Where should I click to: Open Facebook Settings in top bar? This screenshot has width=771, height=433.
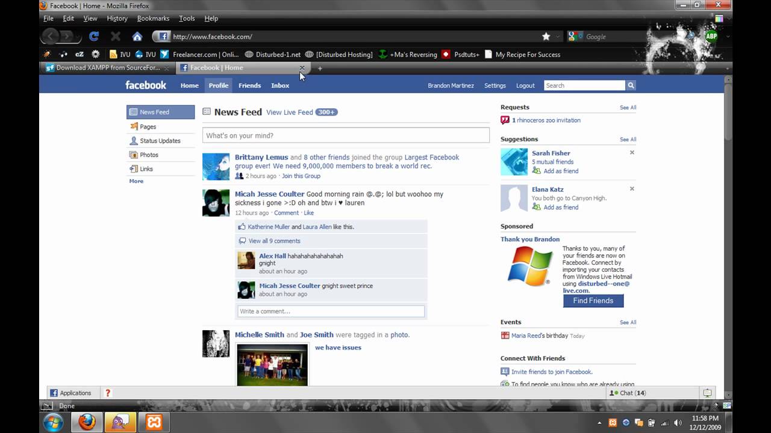(x=495, y=85)
